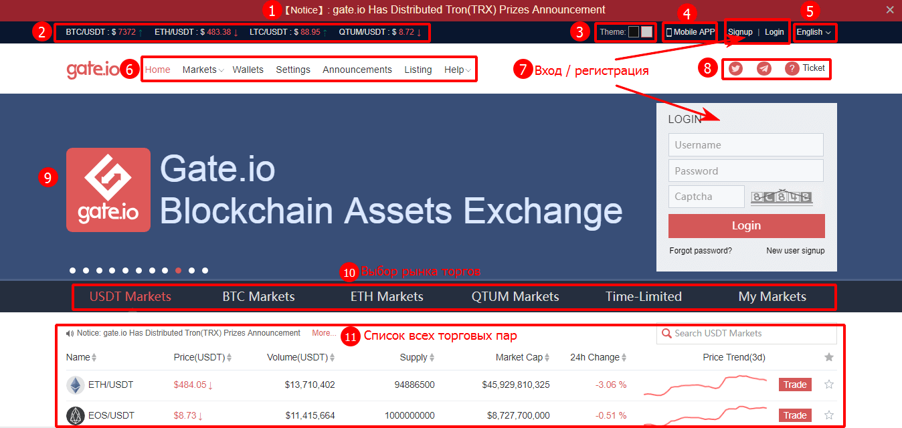This screenshot has width=902, height=428.
Task: Refresh the captcha image
Action: (782, 197)
